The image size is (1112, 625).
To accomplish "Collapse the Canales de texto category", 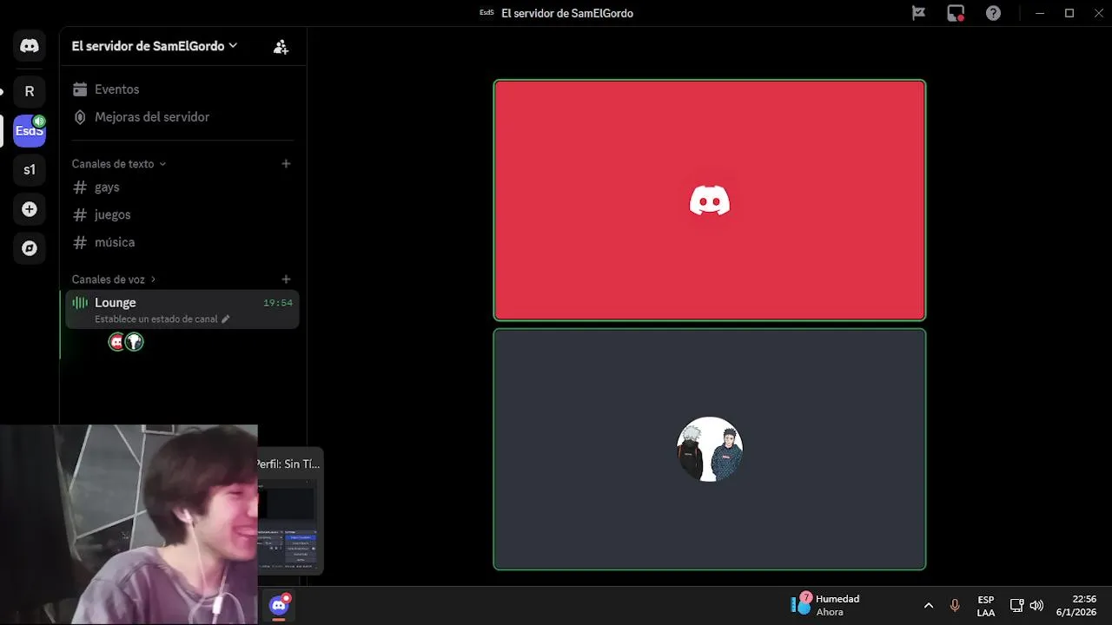I will pyautogui.click(x=119, y=164).
